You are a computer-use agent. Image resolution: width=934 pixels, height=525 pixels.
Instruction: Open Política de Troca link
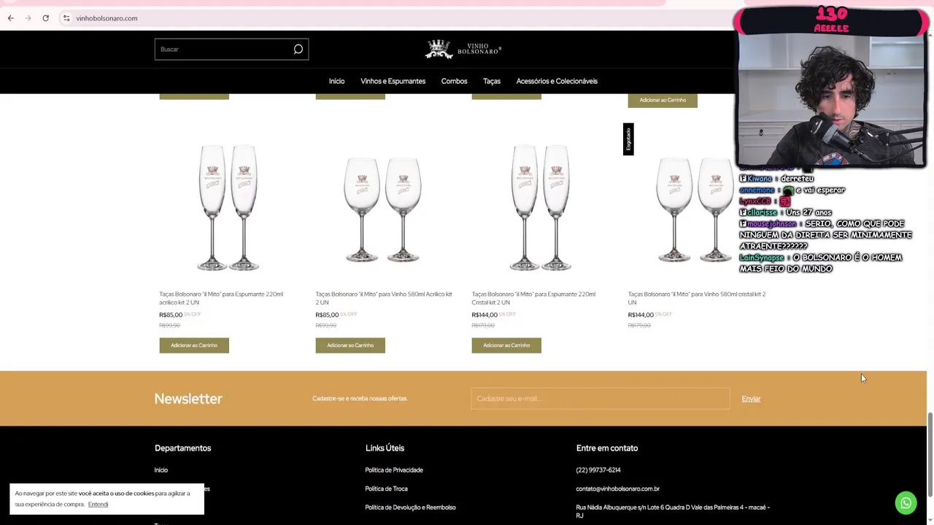coord(386,489)
